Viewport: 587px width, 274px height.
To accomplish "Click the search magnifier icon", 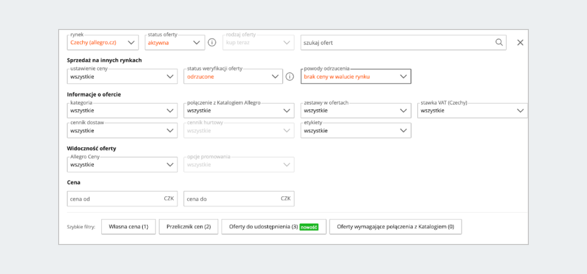I will point(499,42).
